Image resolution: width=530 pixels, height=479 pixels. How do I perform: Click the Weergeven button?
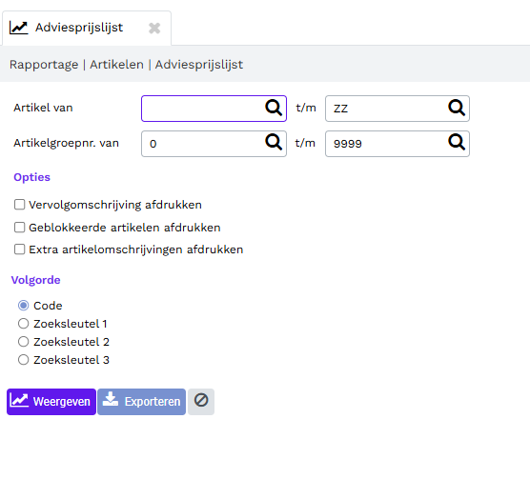(x=51, y=402)
